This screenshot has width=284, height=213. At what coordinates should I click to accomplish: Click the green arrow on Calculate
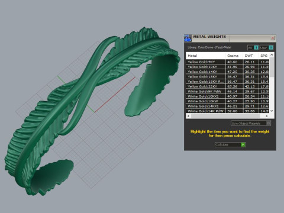pyautogui.click(x=243, y=145)
